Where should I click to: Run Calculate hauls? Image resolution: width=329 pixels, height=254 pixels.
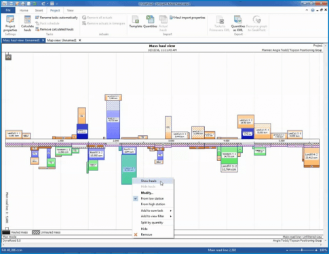27,24
